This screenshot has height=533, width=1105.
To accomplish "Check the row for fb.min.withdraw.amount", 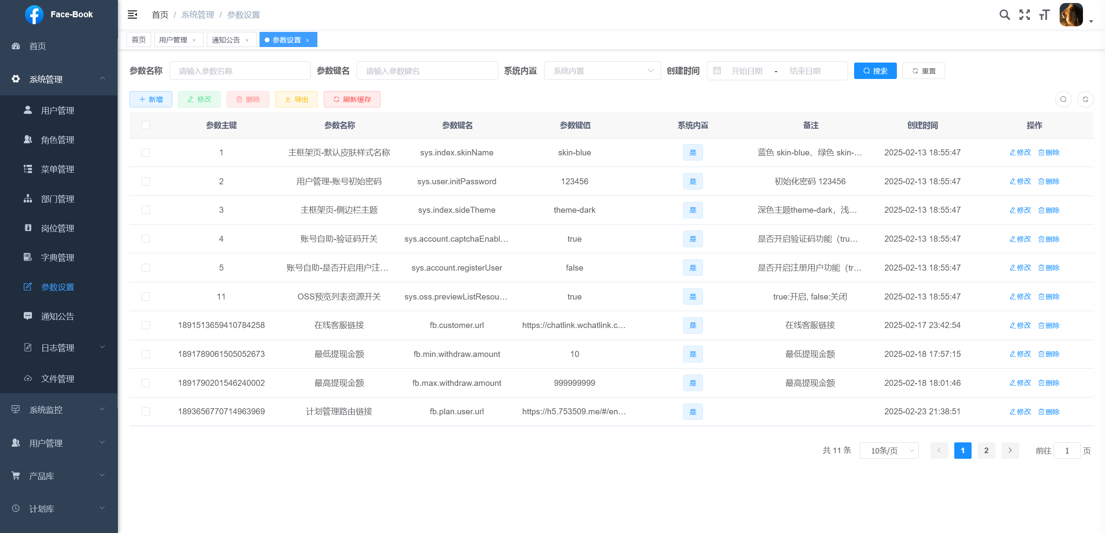I will coord(146,354).
